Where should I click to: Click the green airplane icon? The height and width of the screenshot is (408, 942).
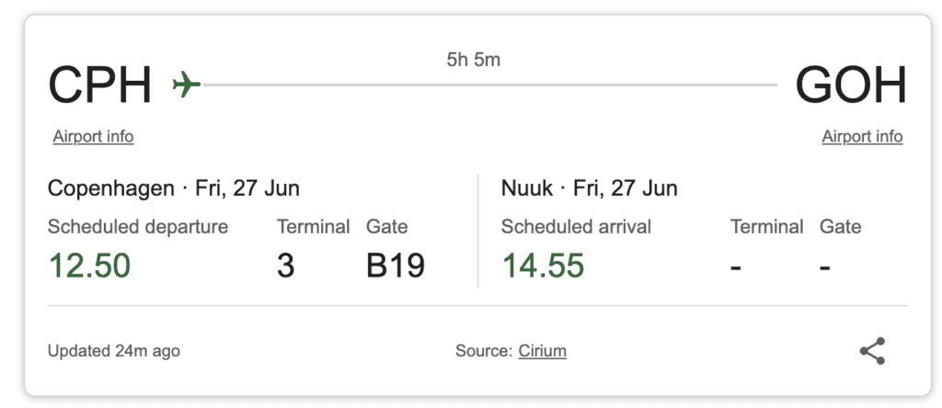click(187, 85)
